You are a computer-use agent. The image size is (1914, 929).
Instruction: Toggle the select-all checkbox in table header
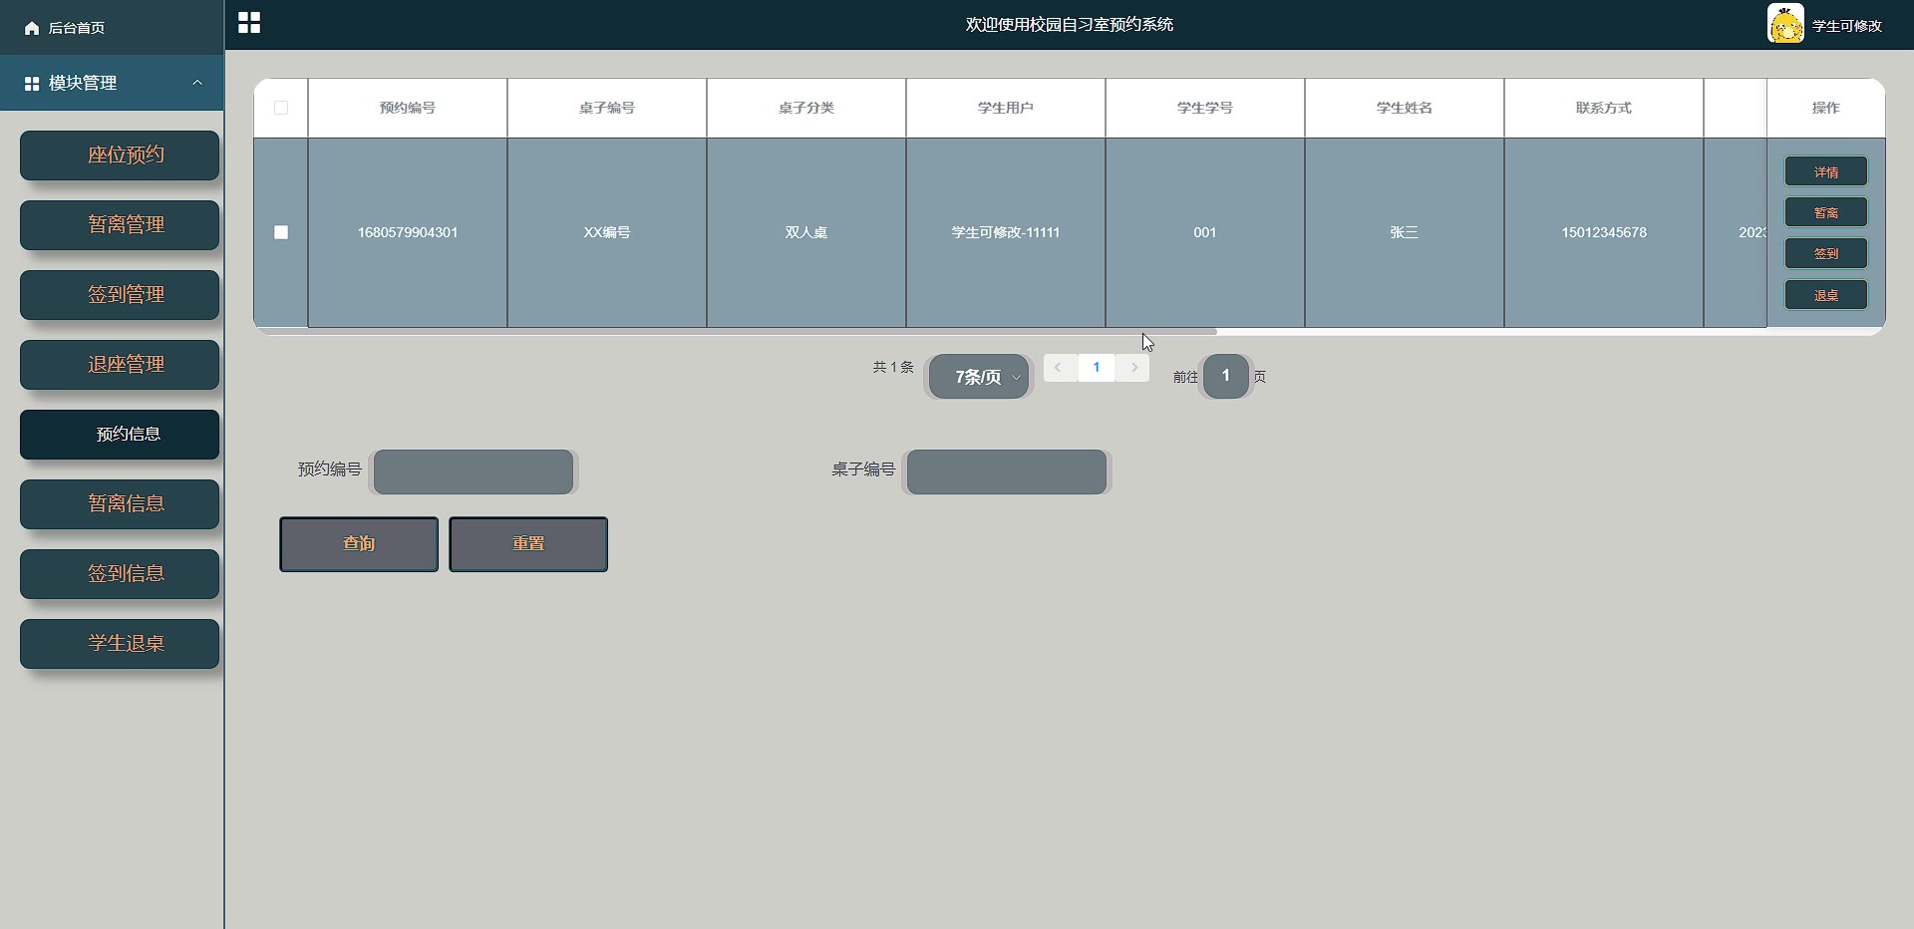coord(281,108)
